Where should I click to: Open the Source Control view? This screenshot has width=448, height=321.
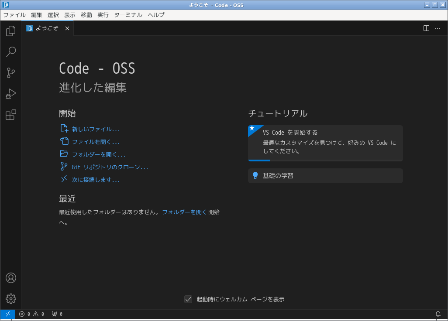coord(10,73)
